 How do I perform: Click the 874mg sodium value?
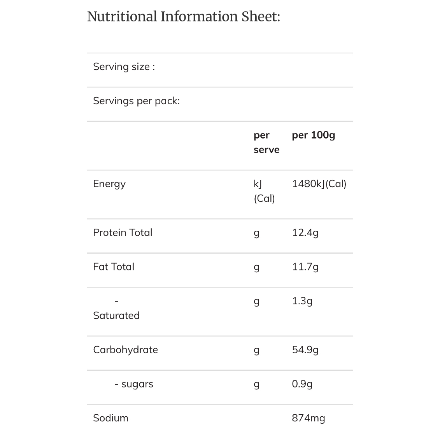(x=309, y=418)
